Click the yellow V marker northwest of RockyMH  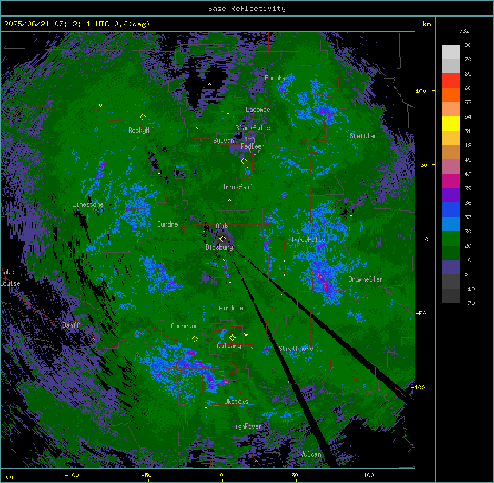click(x=100, y=106)
